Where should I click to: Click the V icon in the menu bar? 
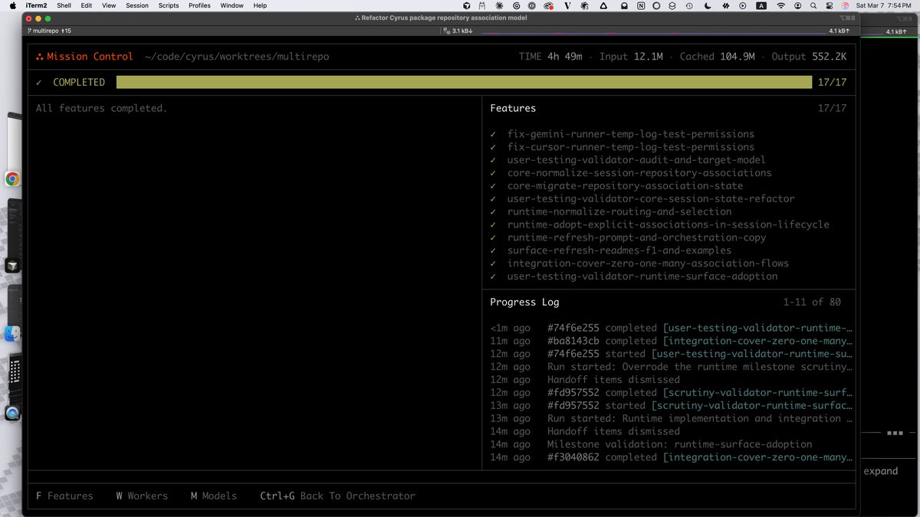(567, 5)
